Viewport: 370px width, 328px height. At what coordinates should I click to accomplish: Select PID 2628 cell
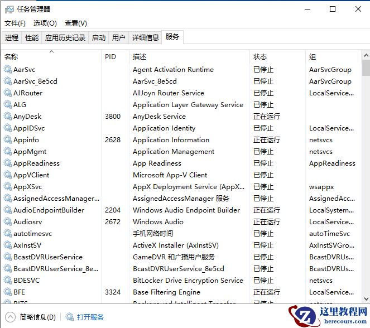point(113,140)
